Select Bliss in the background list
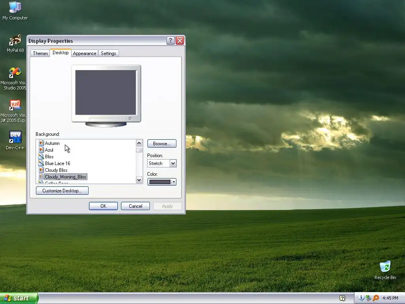 49,157
